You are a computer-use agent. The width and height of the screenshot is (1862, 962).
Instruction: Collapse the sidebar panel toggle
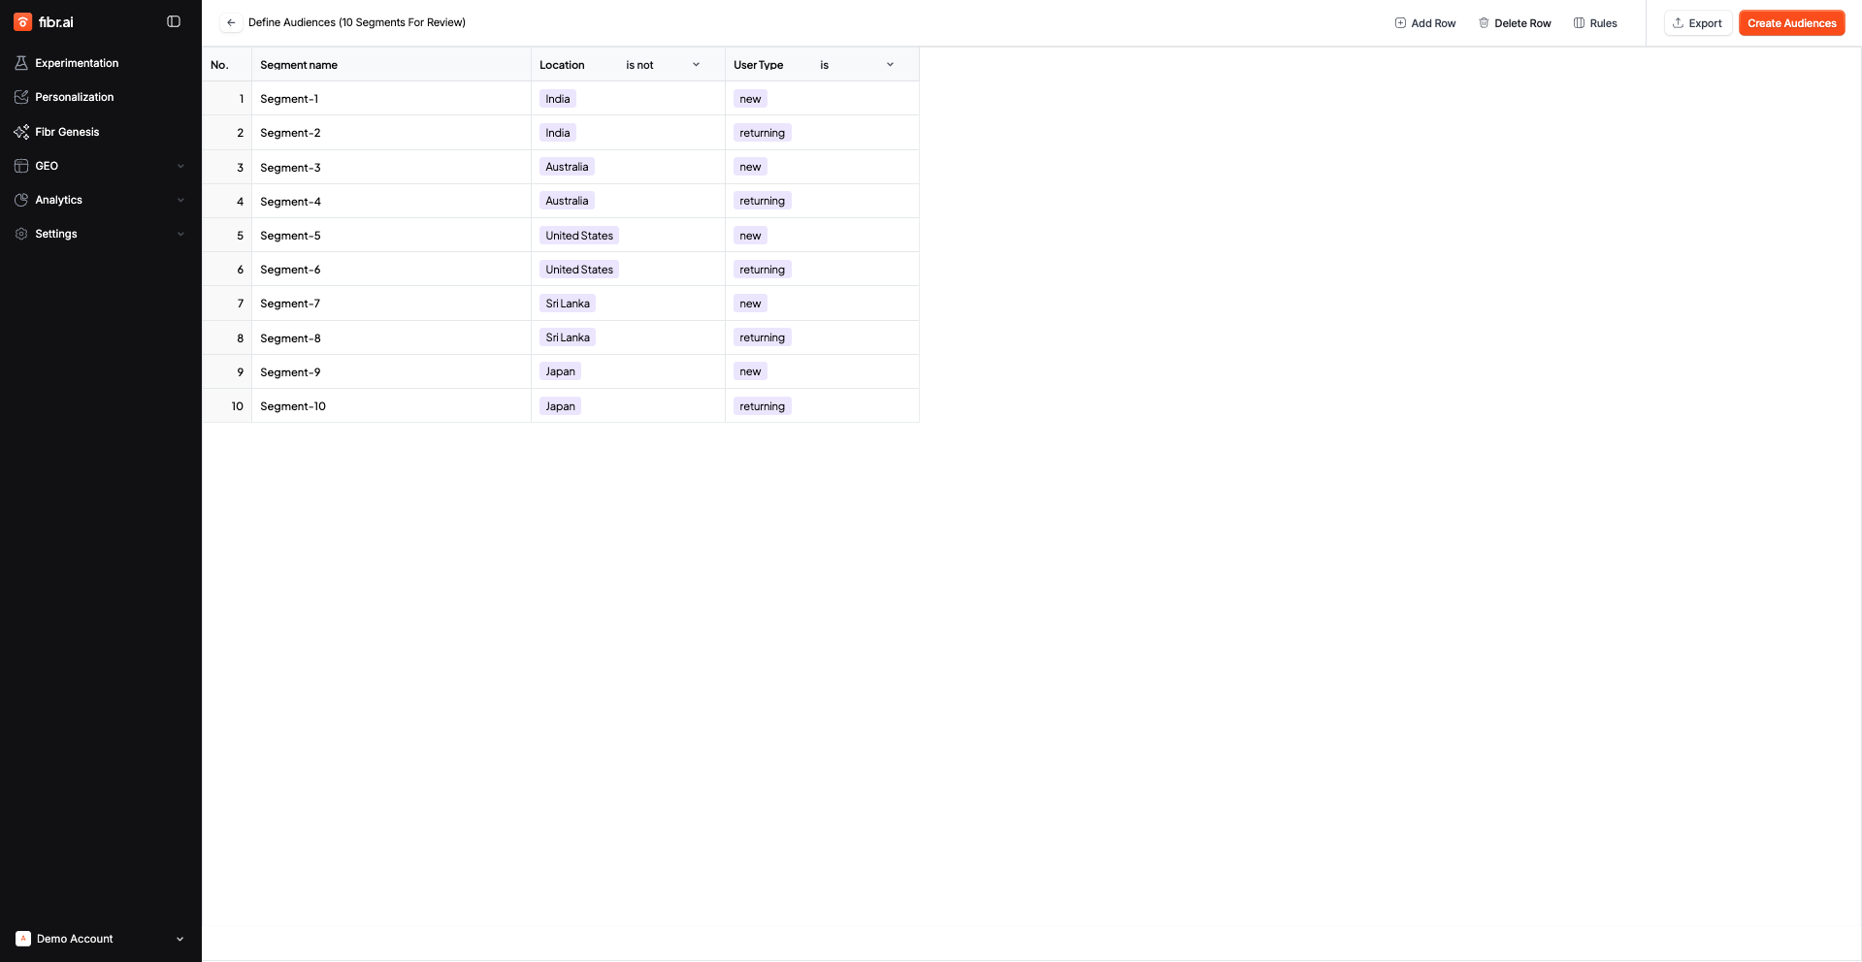point(174,21)
